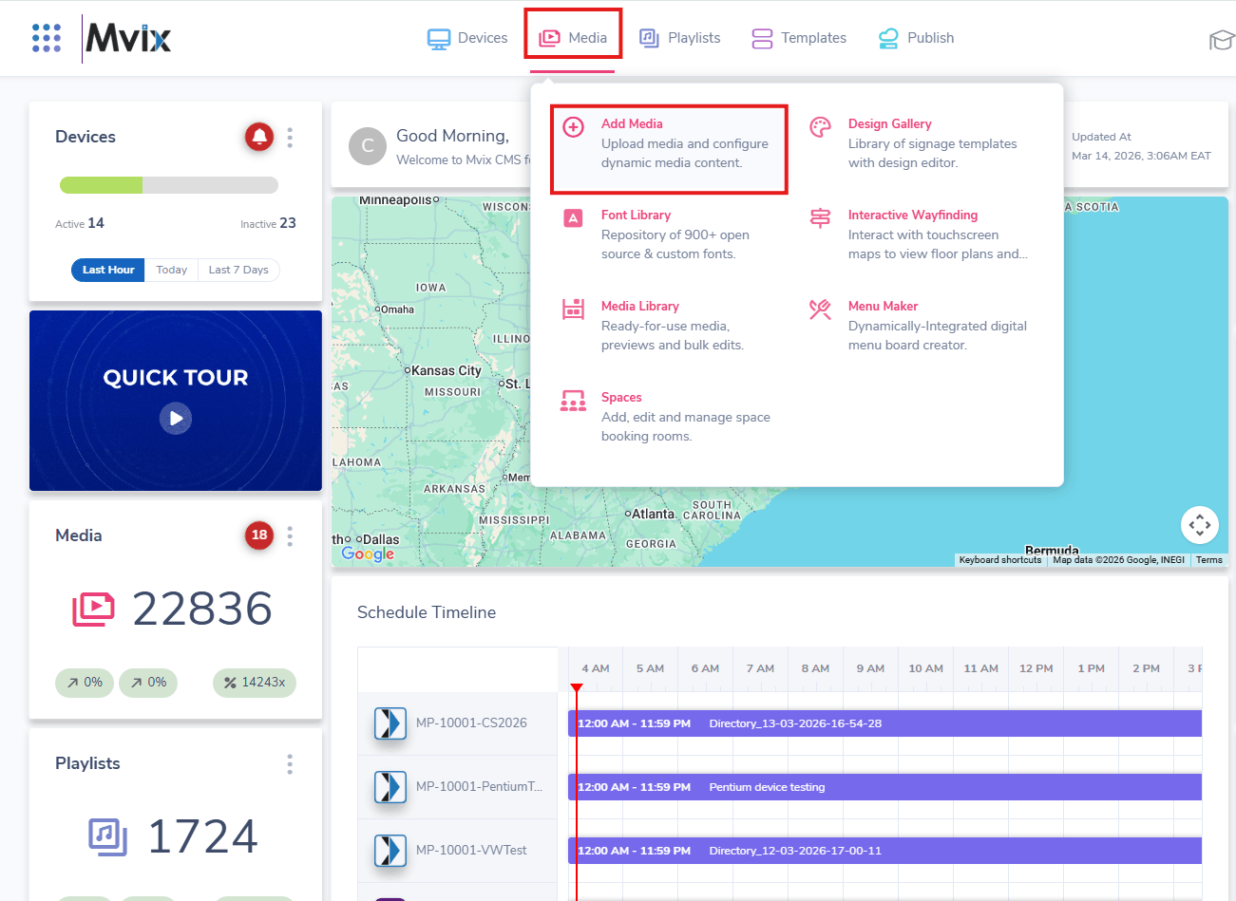
Task: Click the 14243x percentage chip
Action: click(255, 683)
